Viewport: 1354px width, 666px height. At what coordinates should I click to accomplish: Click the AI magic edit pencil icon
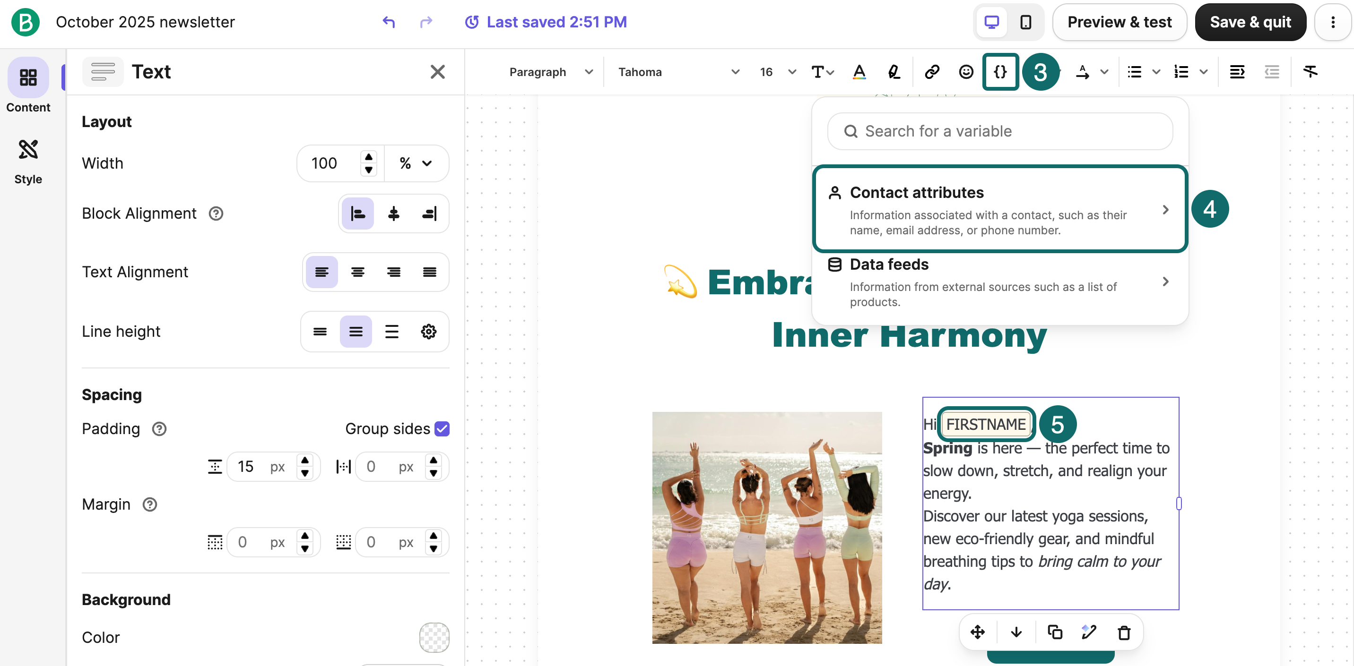point(1089,632)
